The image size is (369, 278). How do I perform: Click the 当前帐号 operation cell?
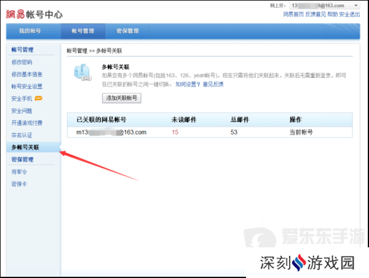click(x=301, y=132)
